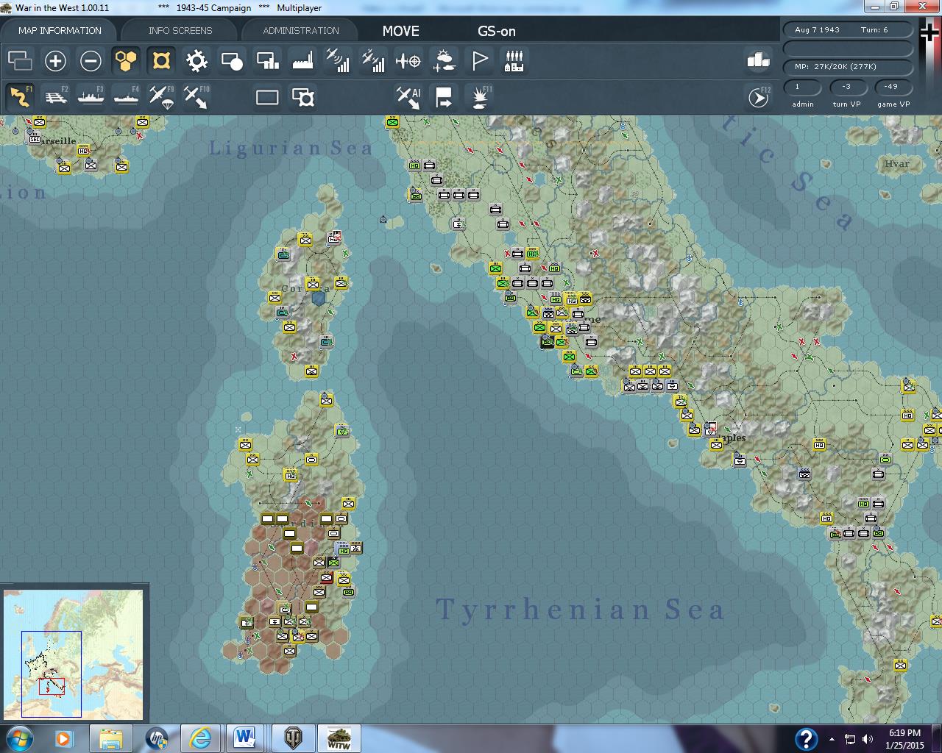
Task: Toggle the gear-shaped map overlay icon
Action: pos(196,60)
